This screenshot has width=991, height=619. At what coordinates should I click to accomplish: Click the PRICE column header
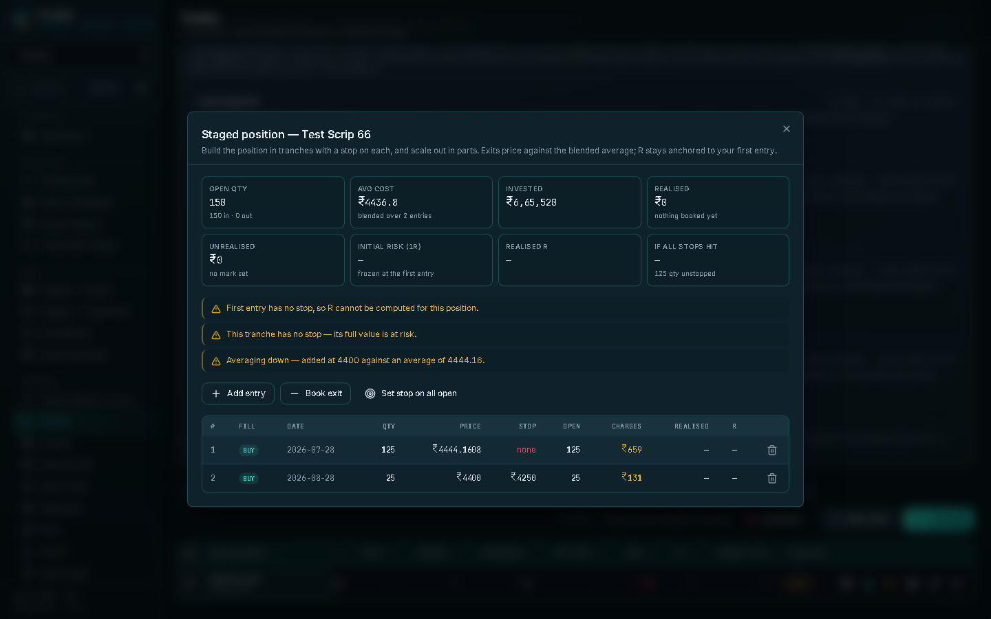click(471, 426)
